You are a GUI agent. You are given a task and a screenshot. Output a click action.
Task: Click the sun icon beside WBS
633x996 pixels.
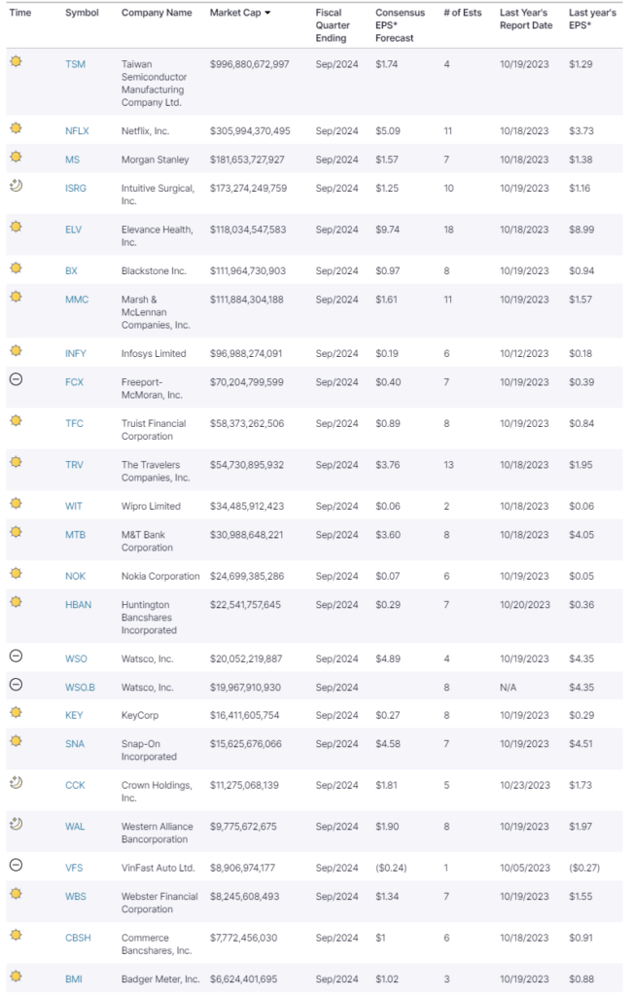coord(16,894)
